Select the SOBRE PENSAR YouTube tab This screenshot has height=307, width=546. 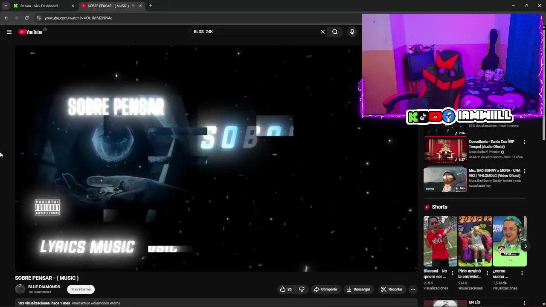(112, 6)
